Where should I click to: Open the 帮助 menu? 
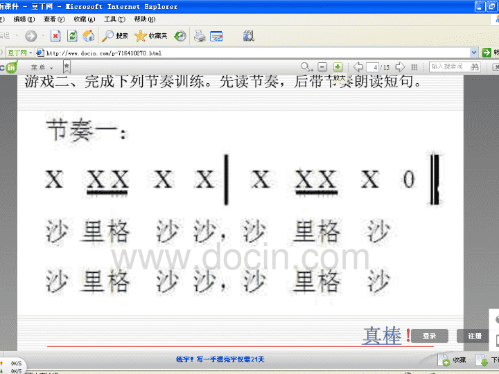(x=145, y=19)
